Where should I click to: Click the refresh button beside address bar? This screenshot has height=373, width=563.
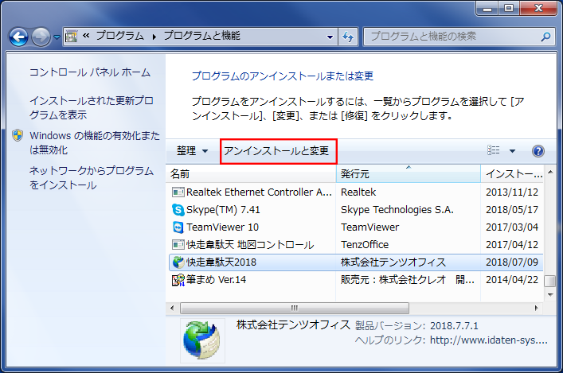coord(348,37)
